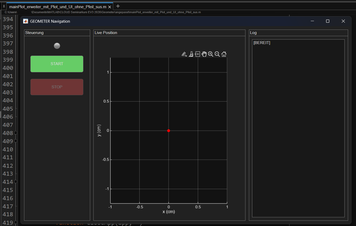Click the Steuerung panel title
The image size is (356, 226).
click(x=34, y=33)
